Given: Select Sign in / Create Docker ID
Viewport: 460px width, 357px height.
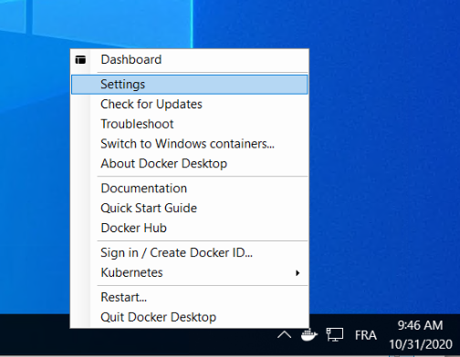Looking at the screenshot, I should 190,253.
